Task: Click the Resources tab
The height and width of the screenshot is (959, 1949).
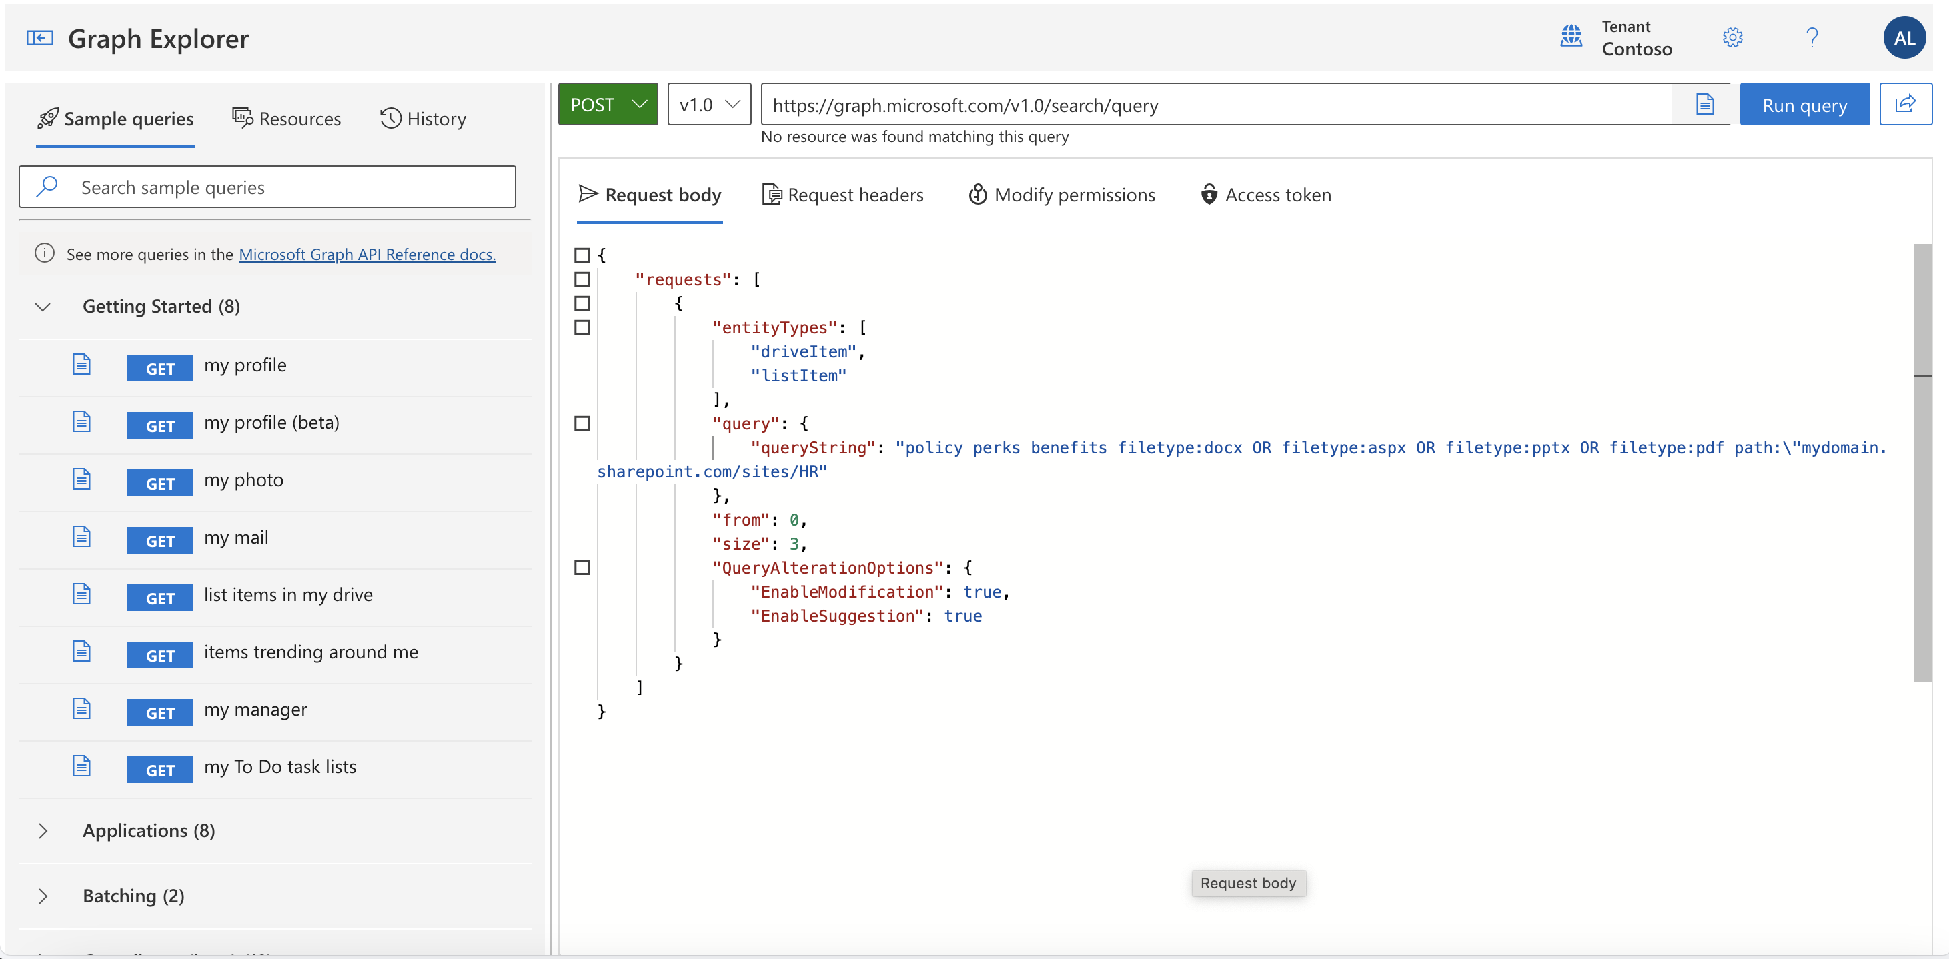Action: click(286, 118)
